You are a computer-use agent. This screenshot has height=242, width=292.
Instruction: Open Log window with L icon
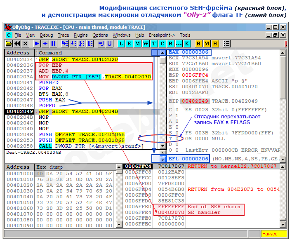pyautogui.click(x=121, y=44)
